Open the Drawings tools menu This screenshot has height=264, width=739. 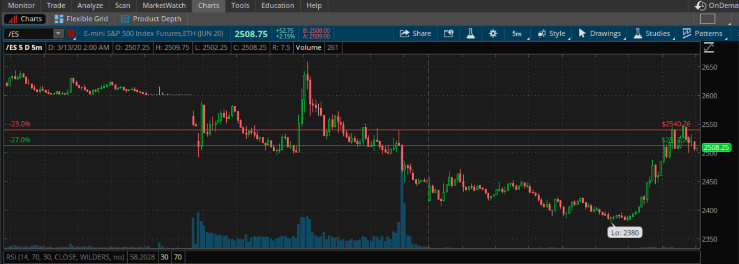[x=600, y=34]
